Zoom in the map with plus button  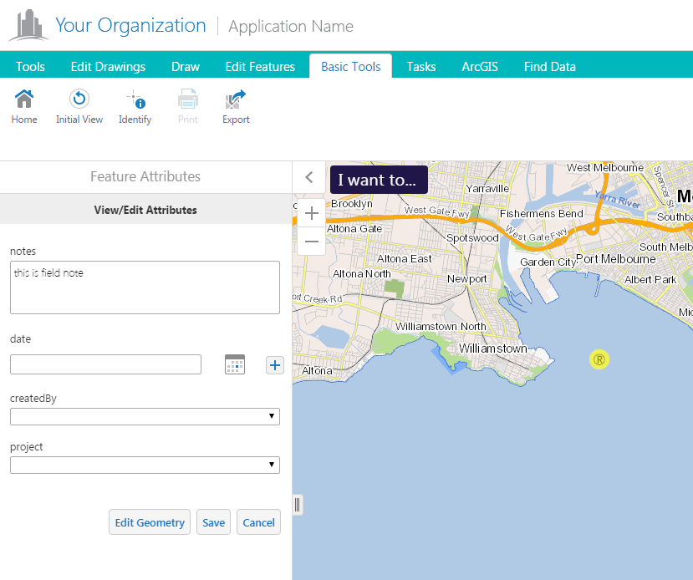tap(312, 213)
